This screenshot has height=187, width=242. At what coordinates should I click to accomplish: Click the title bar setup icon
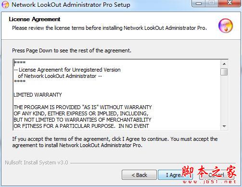5,5
